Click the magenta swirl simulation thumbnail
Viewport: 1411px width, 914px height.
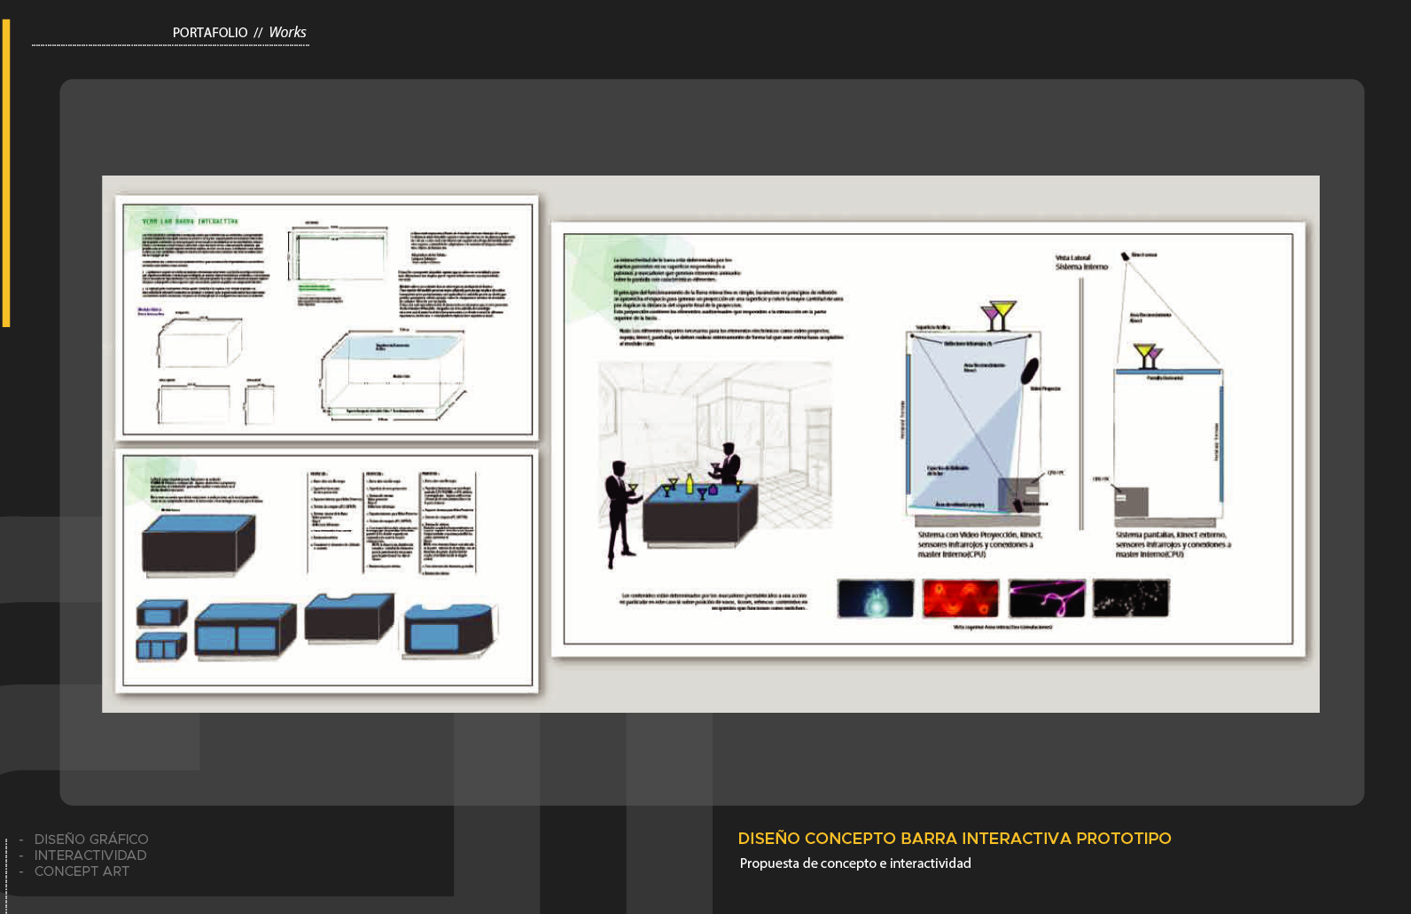point(1046,598)
